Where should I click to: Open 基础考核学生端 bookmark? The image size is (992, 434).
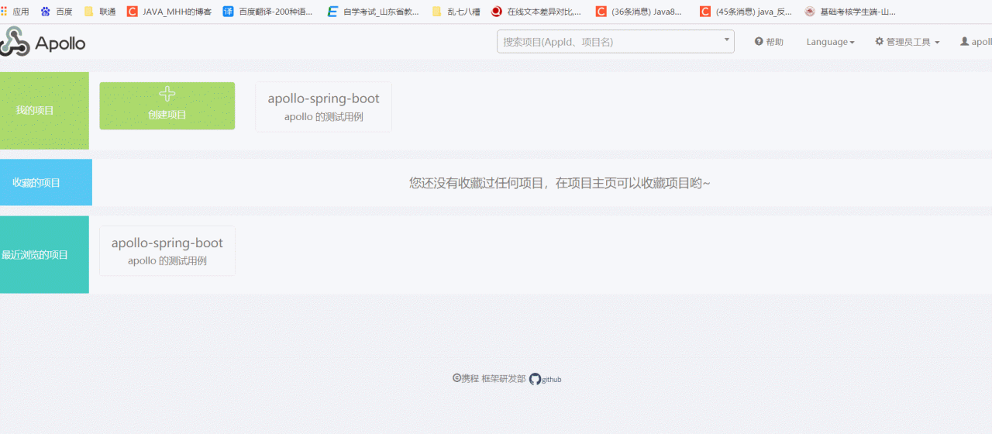(x=851, y=12)
